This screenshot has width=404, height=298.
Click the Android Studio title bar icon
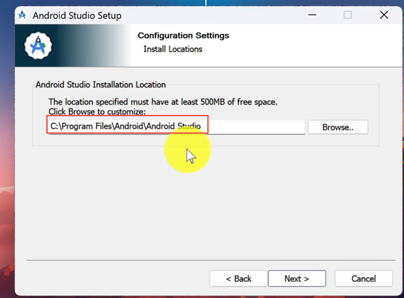tap(23, 16)
